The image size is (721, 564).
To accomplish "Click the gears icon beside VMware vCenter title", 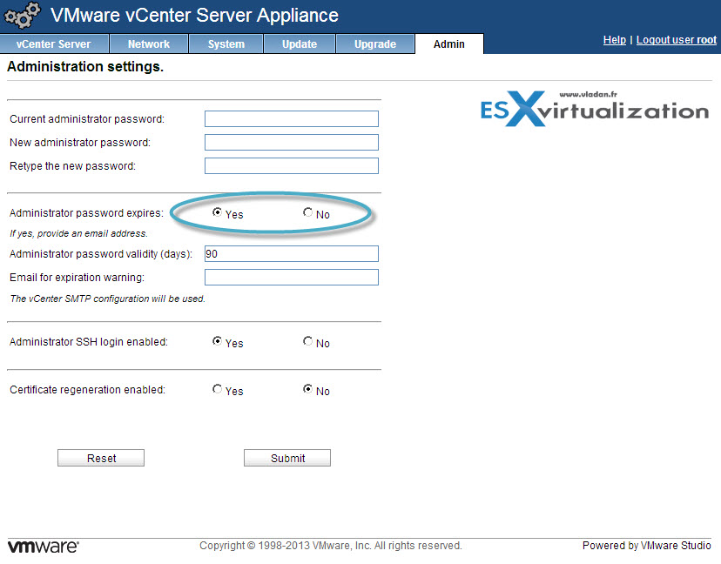I will pos(22,15).
